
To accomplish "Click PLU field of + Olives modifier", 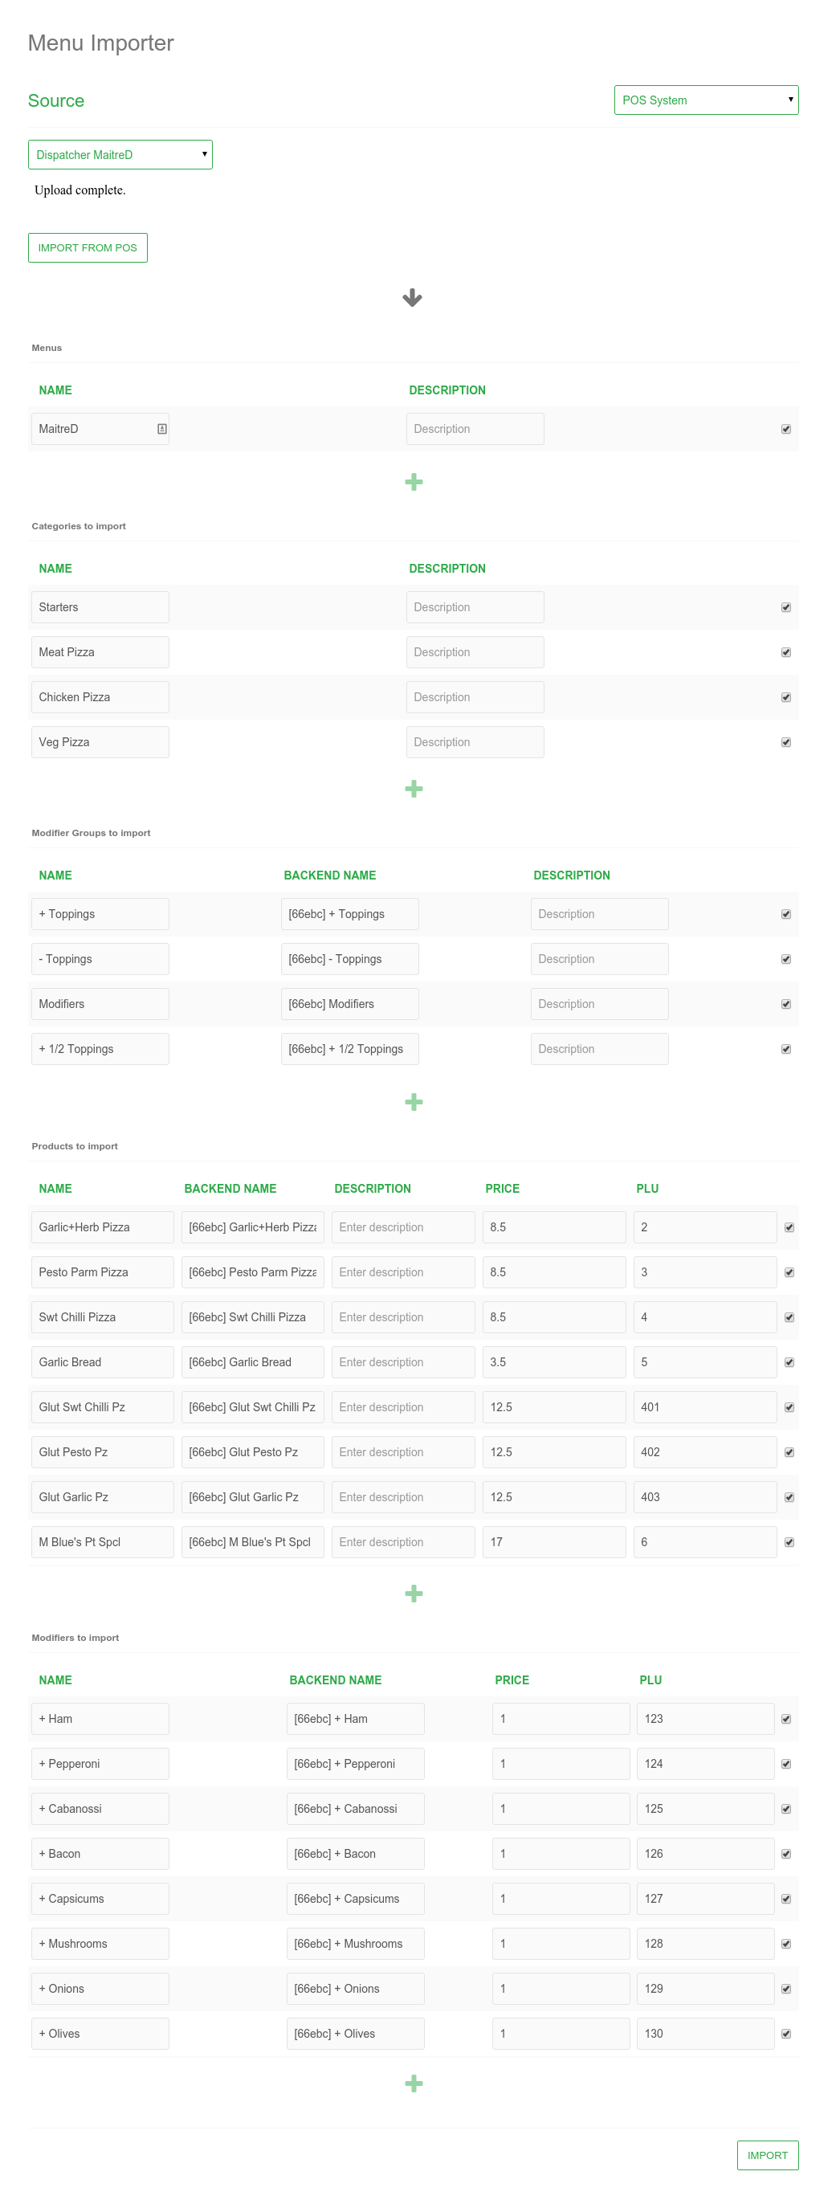I will (704, 2034).
